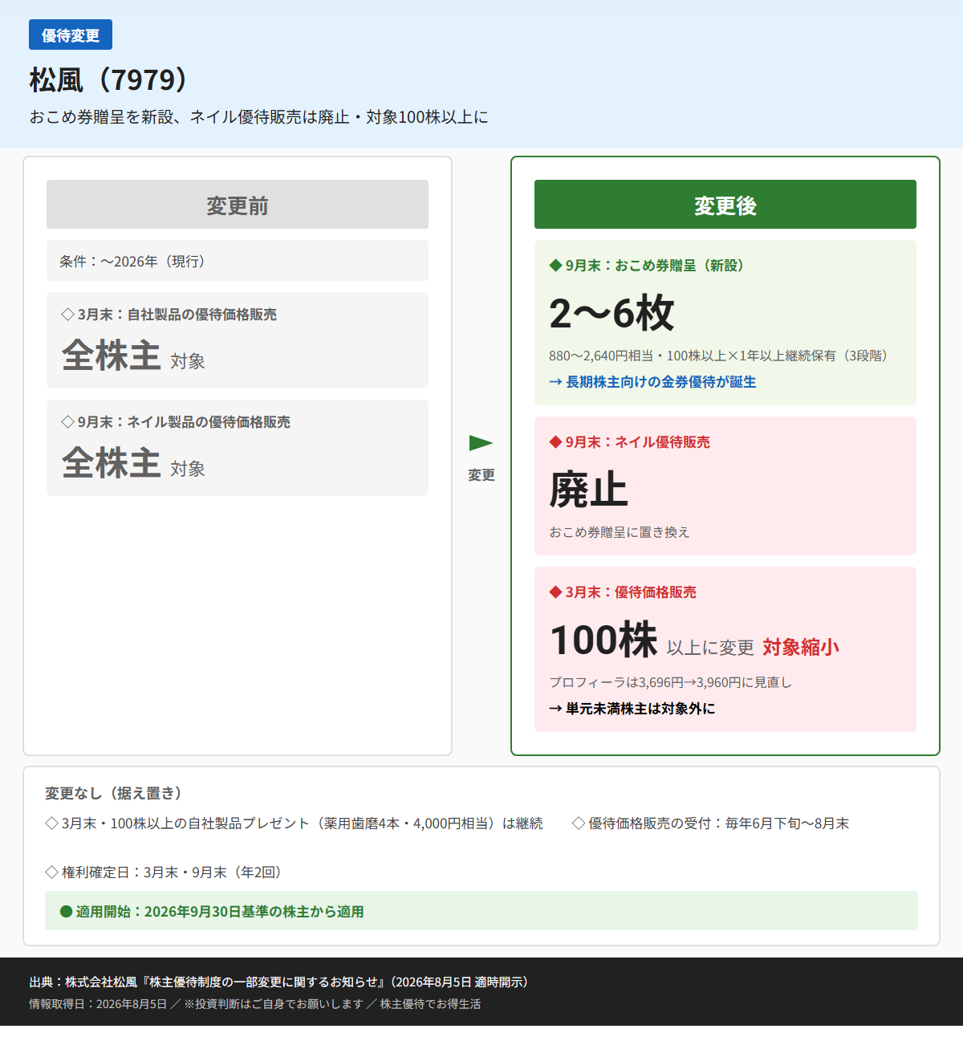Click 9月末：ネイル優待販売 heading

[629, 442]
